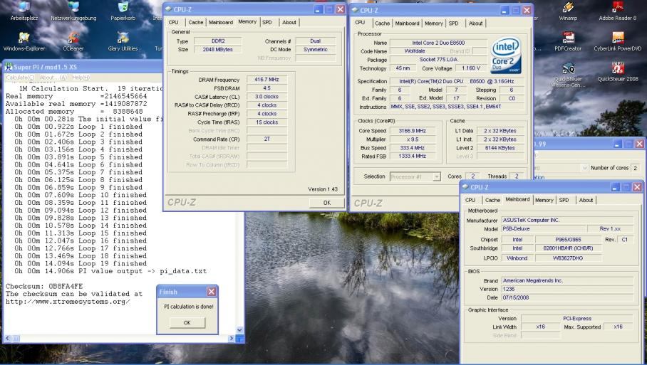Image resolution: width=647 pixels, height=365 pixels.
Task: Click the FSB:DRAM ratio value 4:5
Action: [267, 88]
